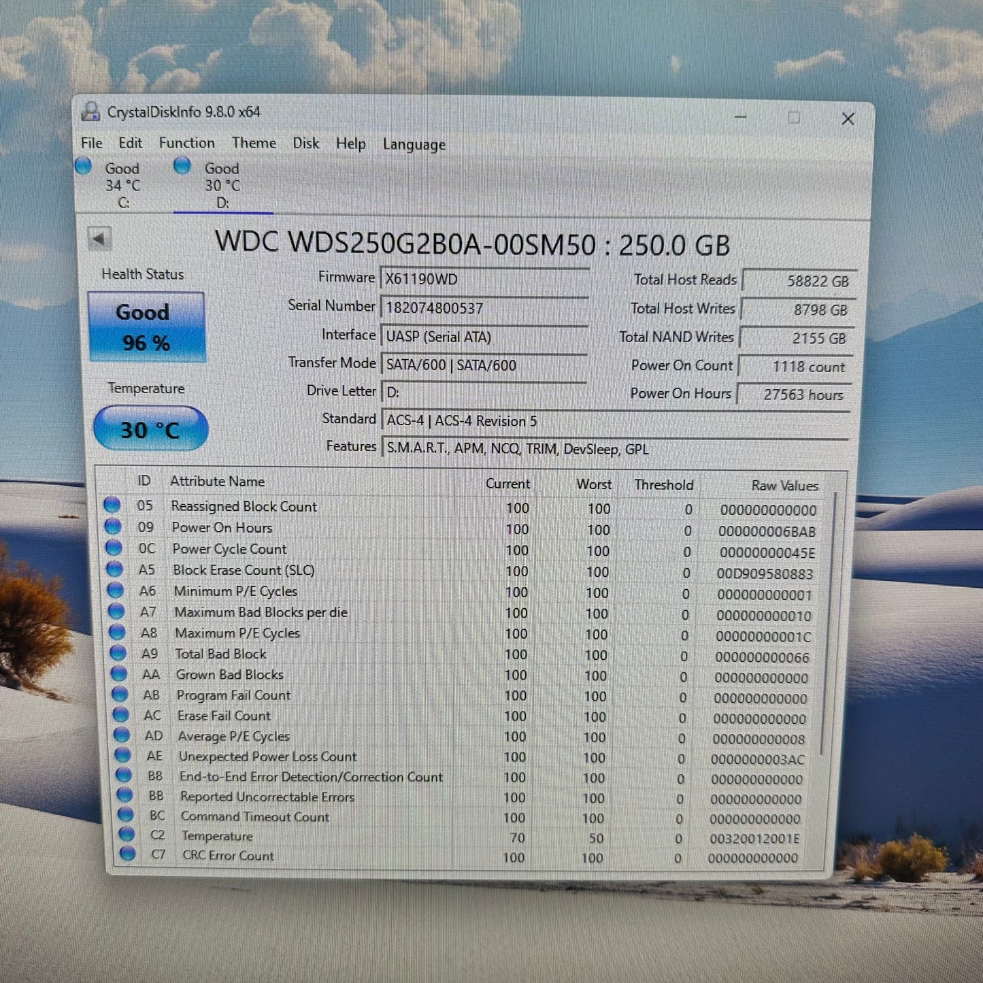Click the status orb for Average P/E Cycles
This screenshot has width=983, height=983.
(x=122, y=735)
